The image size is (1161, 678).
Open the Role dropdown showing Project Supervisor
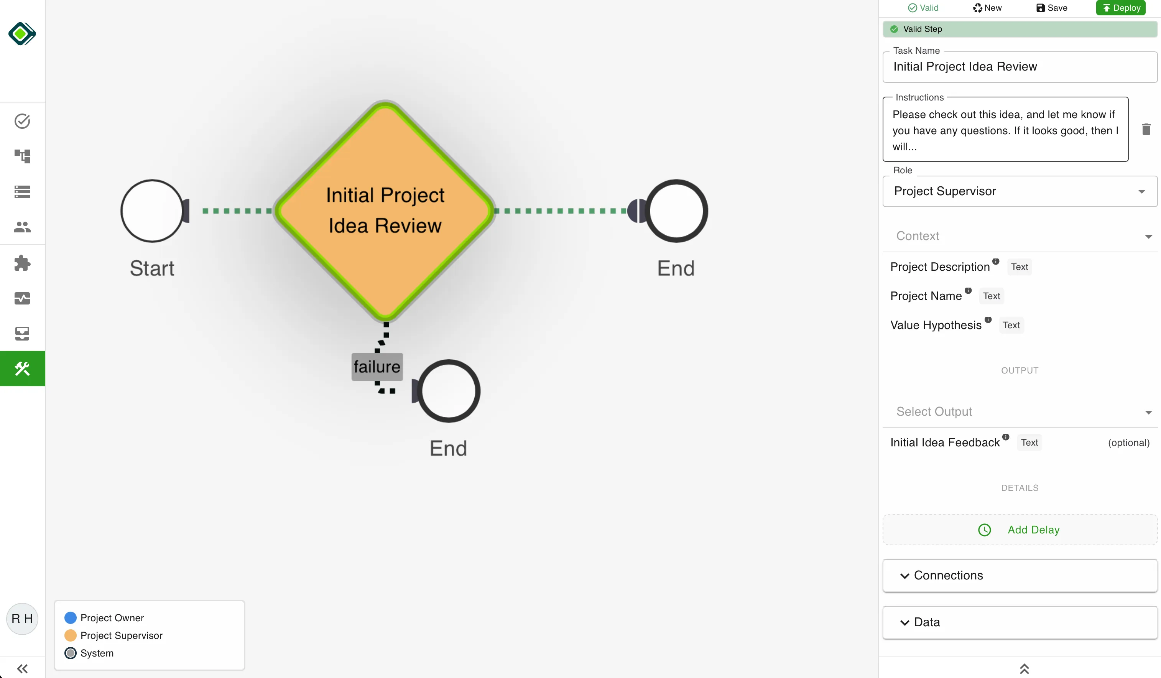(x=1020, y=191)
